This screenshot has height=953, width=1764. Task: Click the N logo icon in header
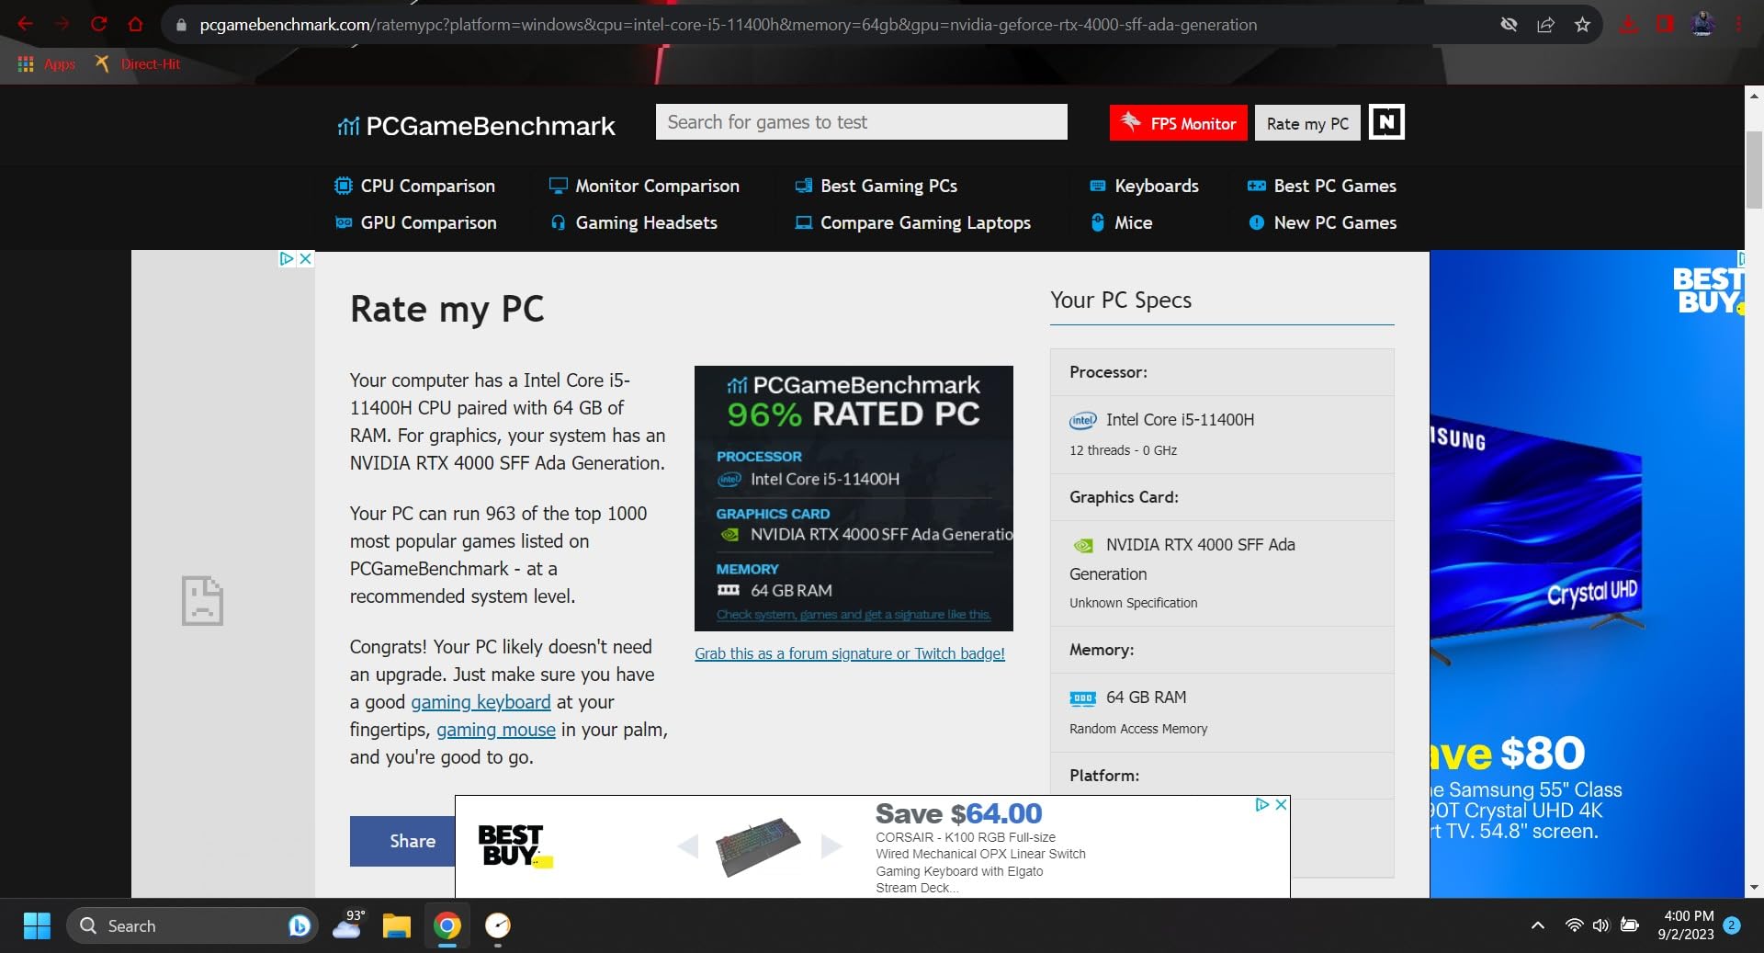pyautogui.click(x=1386, y=122)
